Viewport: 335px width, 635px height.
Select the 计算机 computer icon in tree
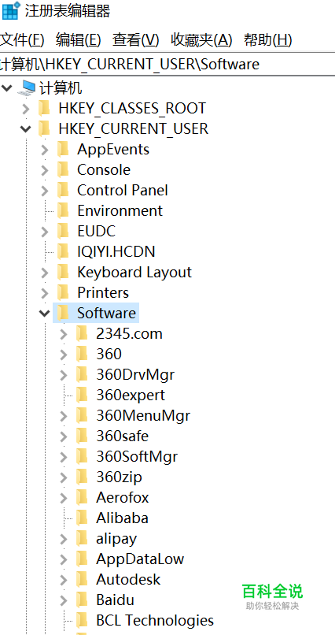pos(28,88)
